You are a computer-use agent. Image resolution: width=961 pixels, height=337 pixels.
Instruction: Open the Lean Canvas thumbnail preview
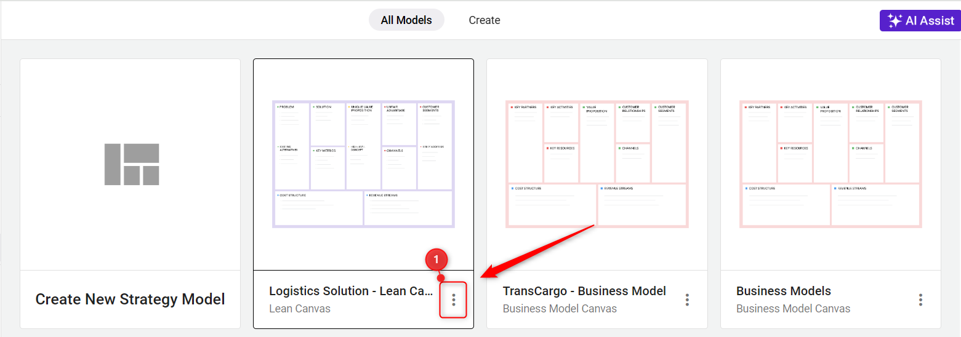coord(363,165)
